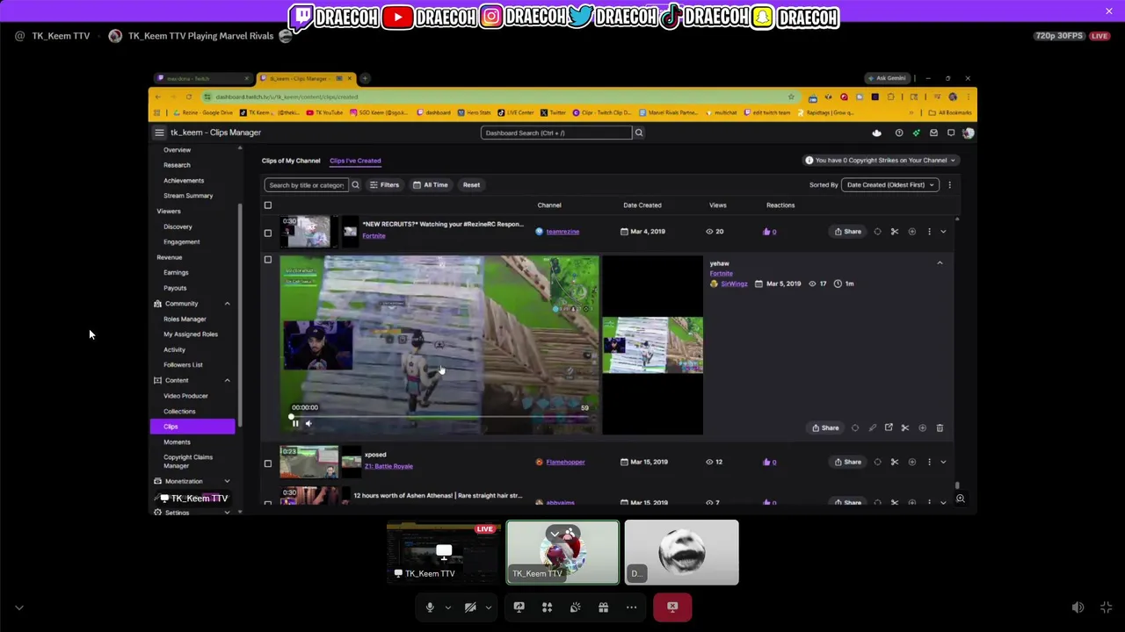Check the yehaw clip checkbox
The width and height of the screenshot is (1125, 632).
click(x=268, y=260)
